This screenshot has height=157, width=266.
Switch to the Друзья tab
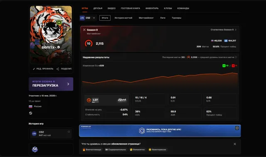[98, 8]
